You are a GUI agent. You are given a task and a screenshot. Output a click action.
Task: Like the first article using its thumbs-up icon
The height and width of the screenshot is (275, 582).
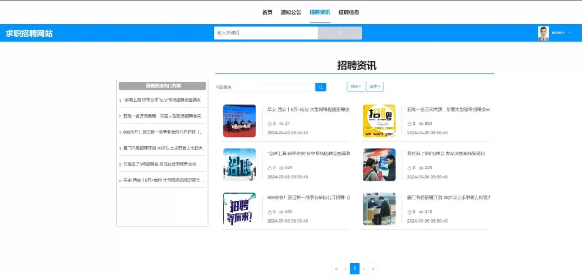[x=270, y=123]
